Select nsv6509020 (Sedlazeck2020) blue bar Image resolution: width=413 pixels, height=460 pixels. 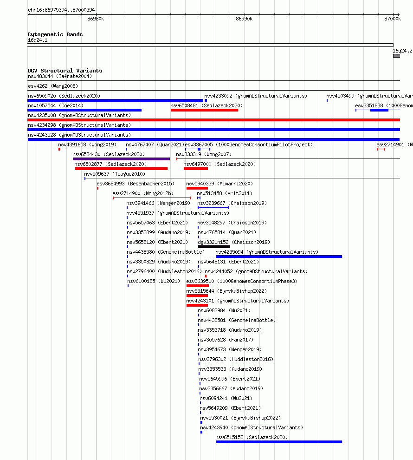[116, 100]
